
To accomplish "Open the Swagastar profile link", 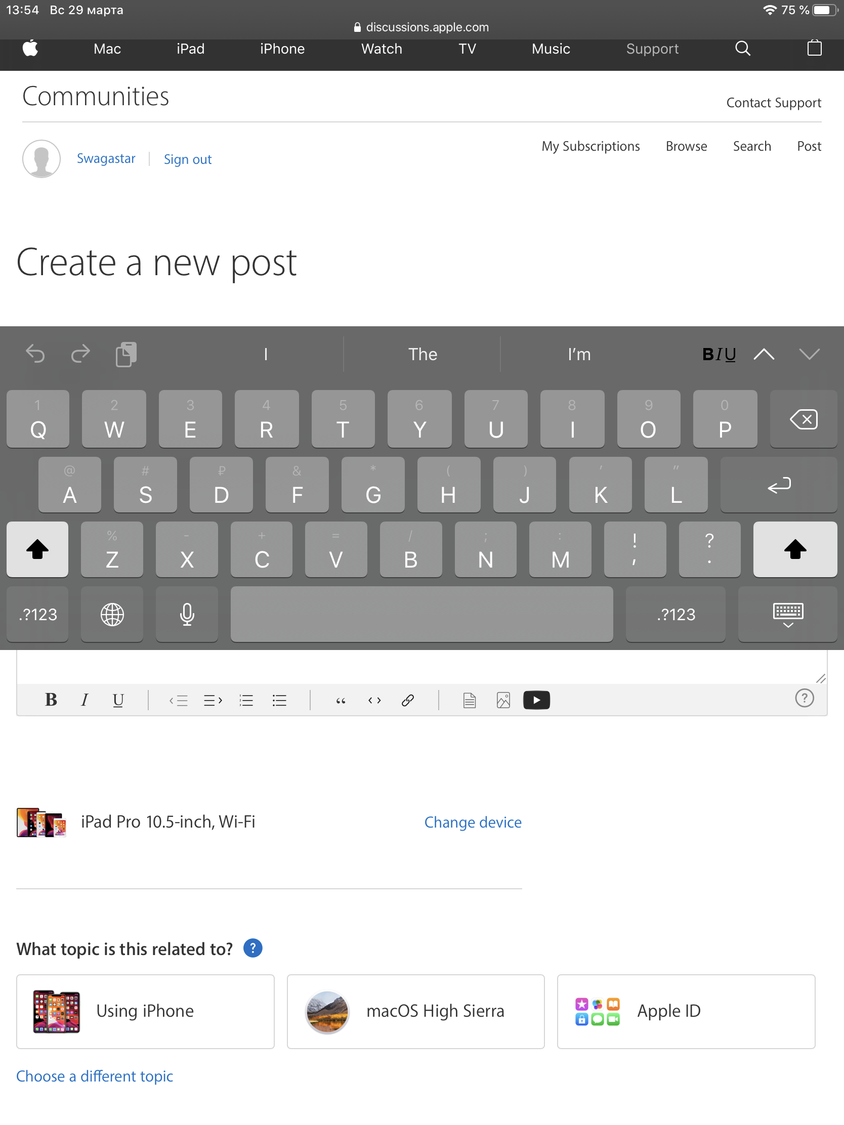I will coord(106,159).
